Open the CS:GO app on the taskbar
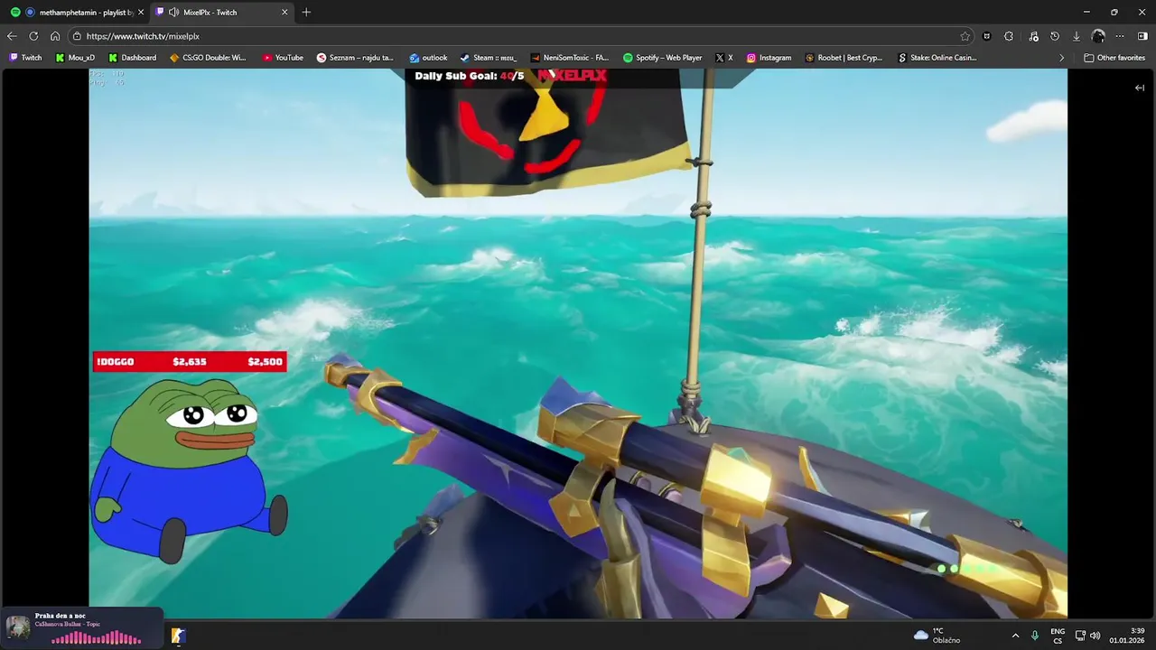 179,636
